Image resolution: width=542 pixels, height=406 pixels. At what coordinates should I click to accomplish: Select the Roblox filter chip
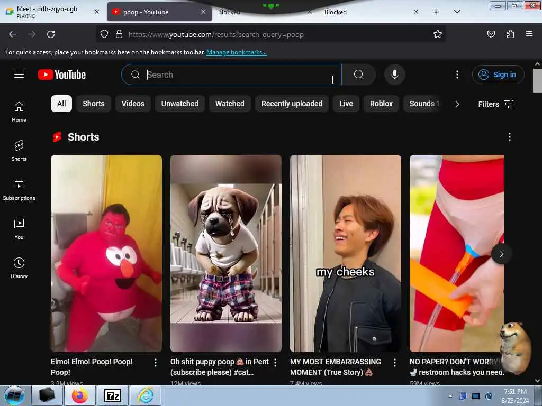tap(381, 104)
